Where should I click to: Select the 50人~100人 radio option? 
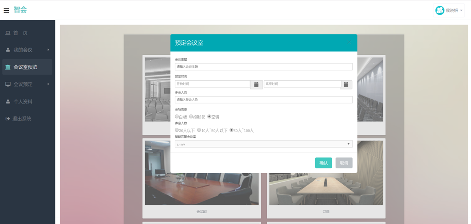click(x=231, y=130)
